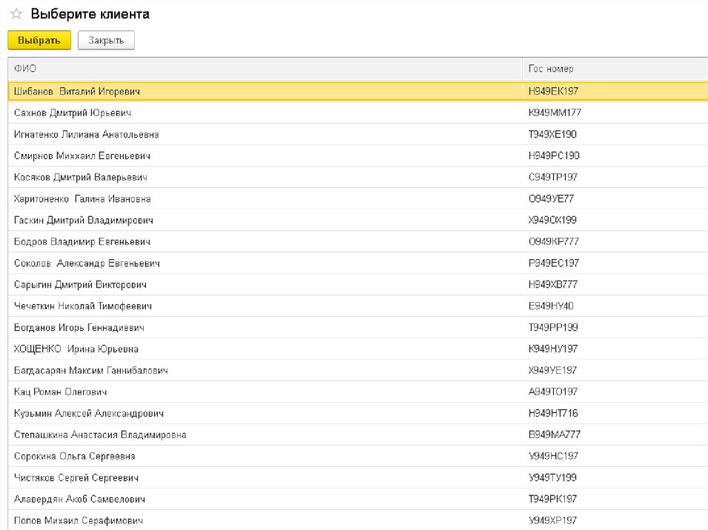Click plate number А949ТО197
The width and height of the screenshot is (708, 530).
click(x=552, y=392)
